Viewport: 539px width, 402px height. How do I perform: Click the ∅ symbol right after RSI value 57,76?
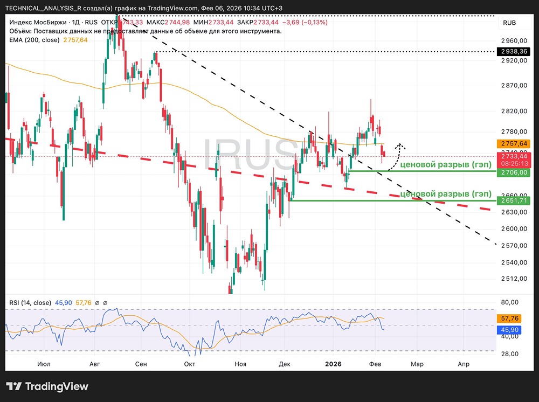[x=97, y=303]
